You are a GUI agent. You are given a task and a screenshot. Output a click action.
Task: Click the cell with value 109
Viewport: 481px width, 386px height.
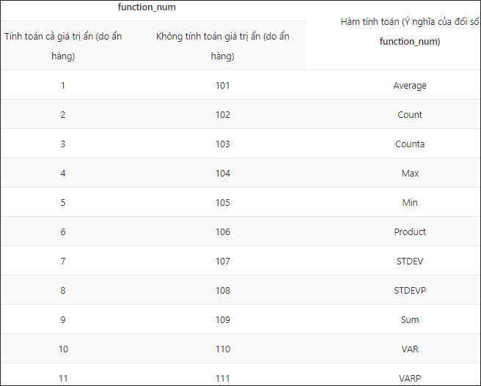coord(223,320)
